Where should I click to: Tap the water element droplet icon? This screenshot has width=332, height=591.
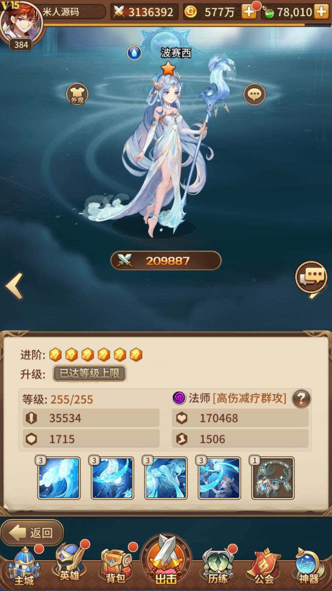pos(134,53)
